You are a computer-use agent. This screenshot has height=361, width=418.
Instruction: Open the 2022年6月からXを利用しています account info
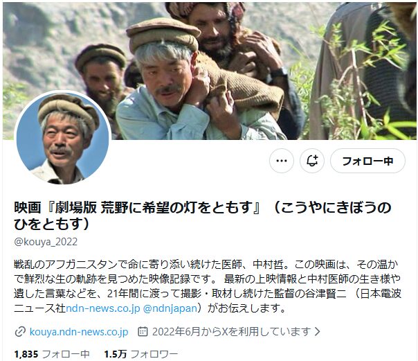pyautogui.click(x=231, y=331)
